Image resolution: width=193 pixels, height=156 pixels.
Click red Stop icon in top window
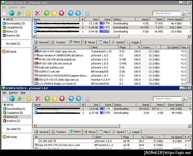click(61, 13)
